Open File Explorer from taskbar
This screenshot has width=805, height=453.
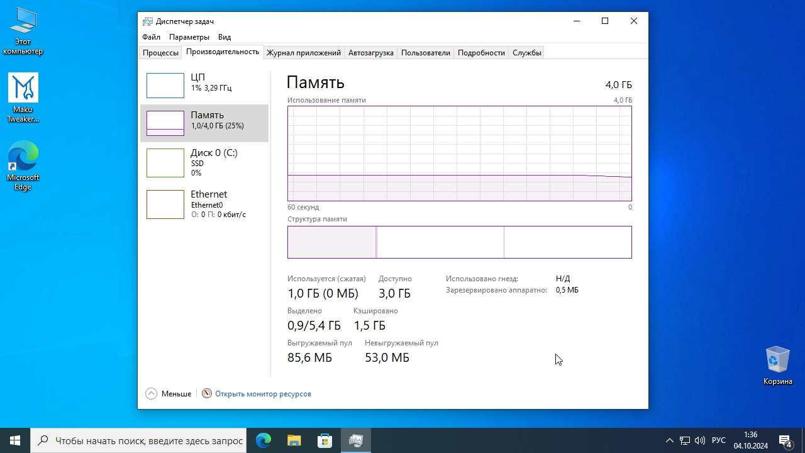tap(294, 440)
